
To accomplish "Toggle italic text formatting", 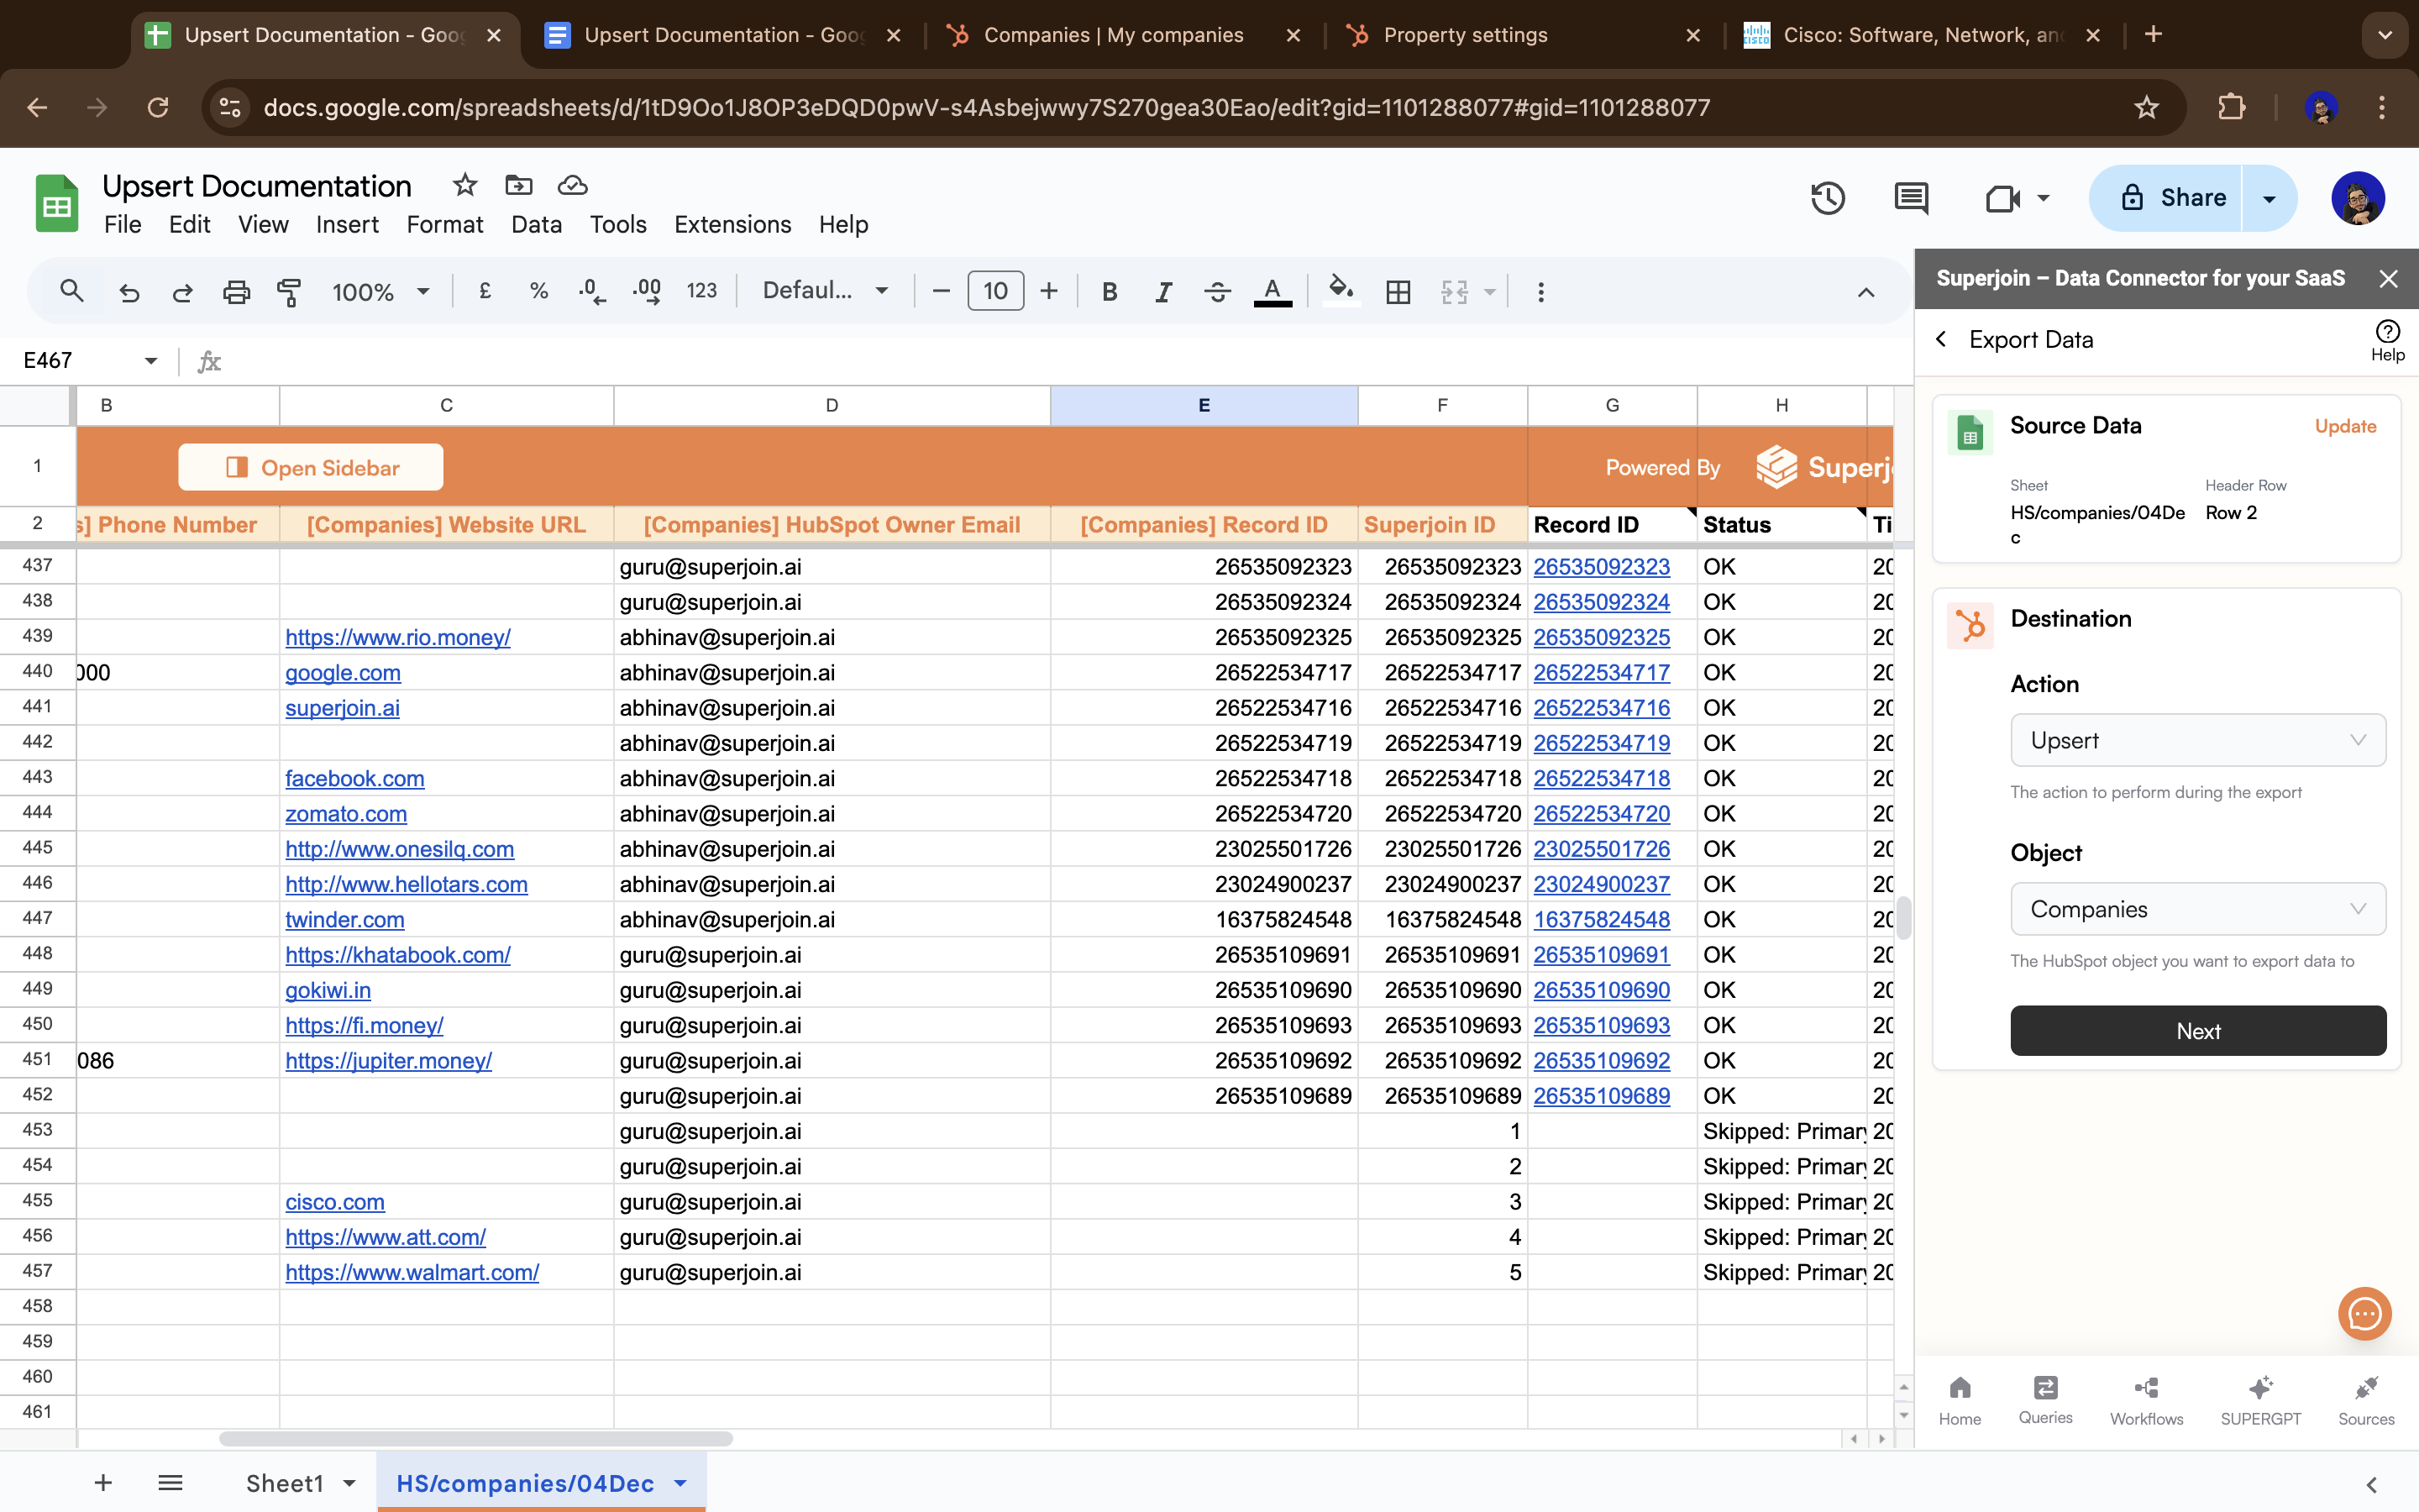I will pos(1162,292).
